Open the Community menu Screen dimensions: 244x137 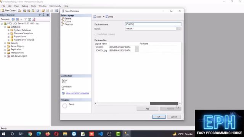click(55, 6)
